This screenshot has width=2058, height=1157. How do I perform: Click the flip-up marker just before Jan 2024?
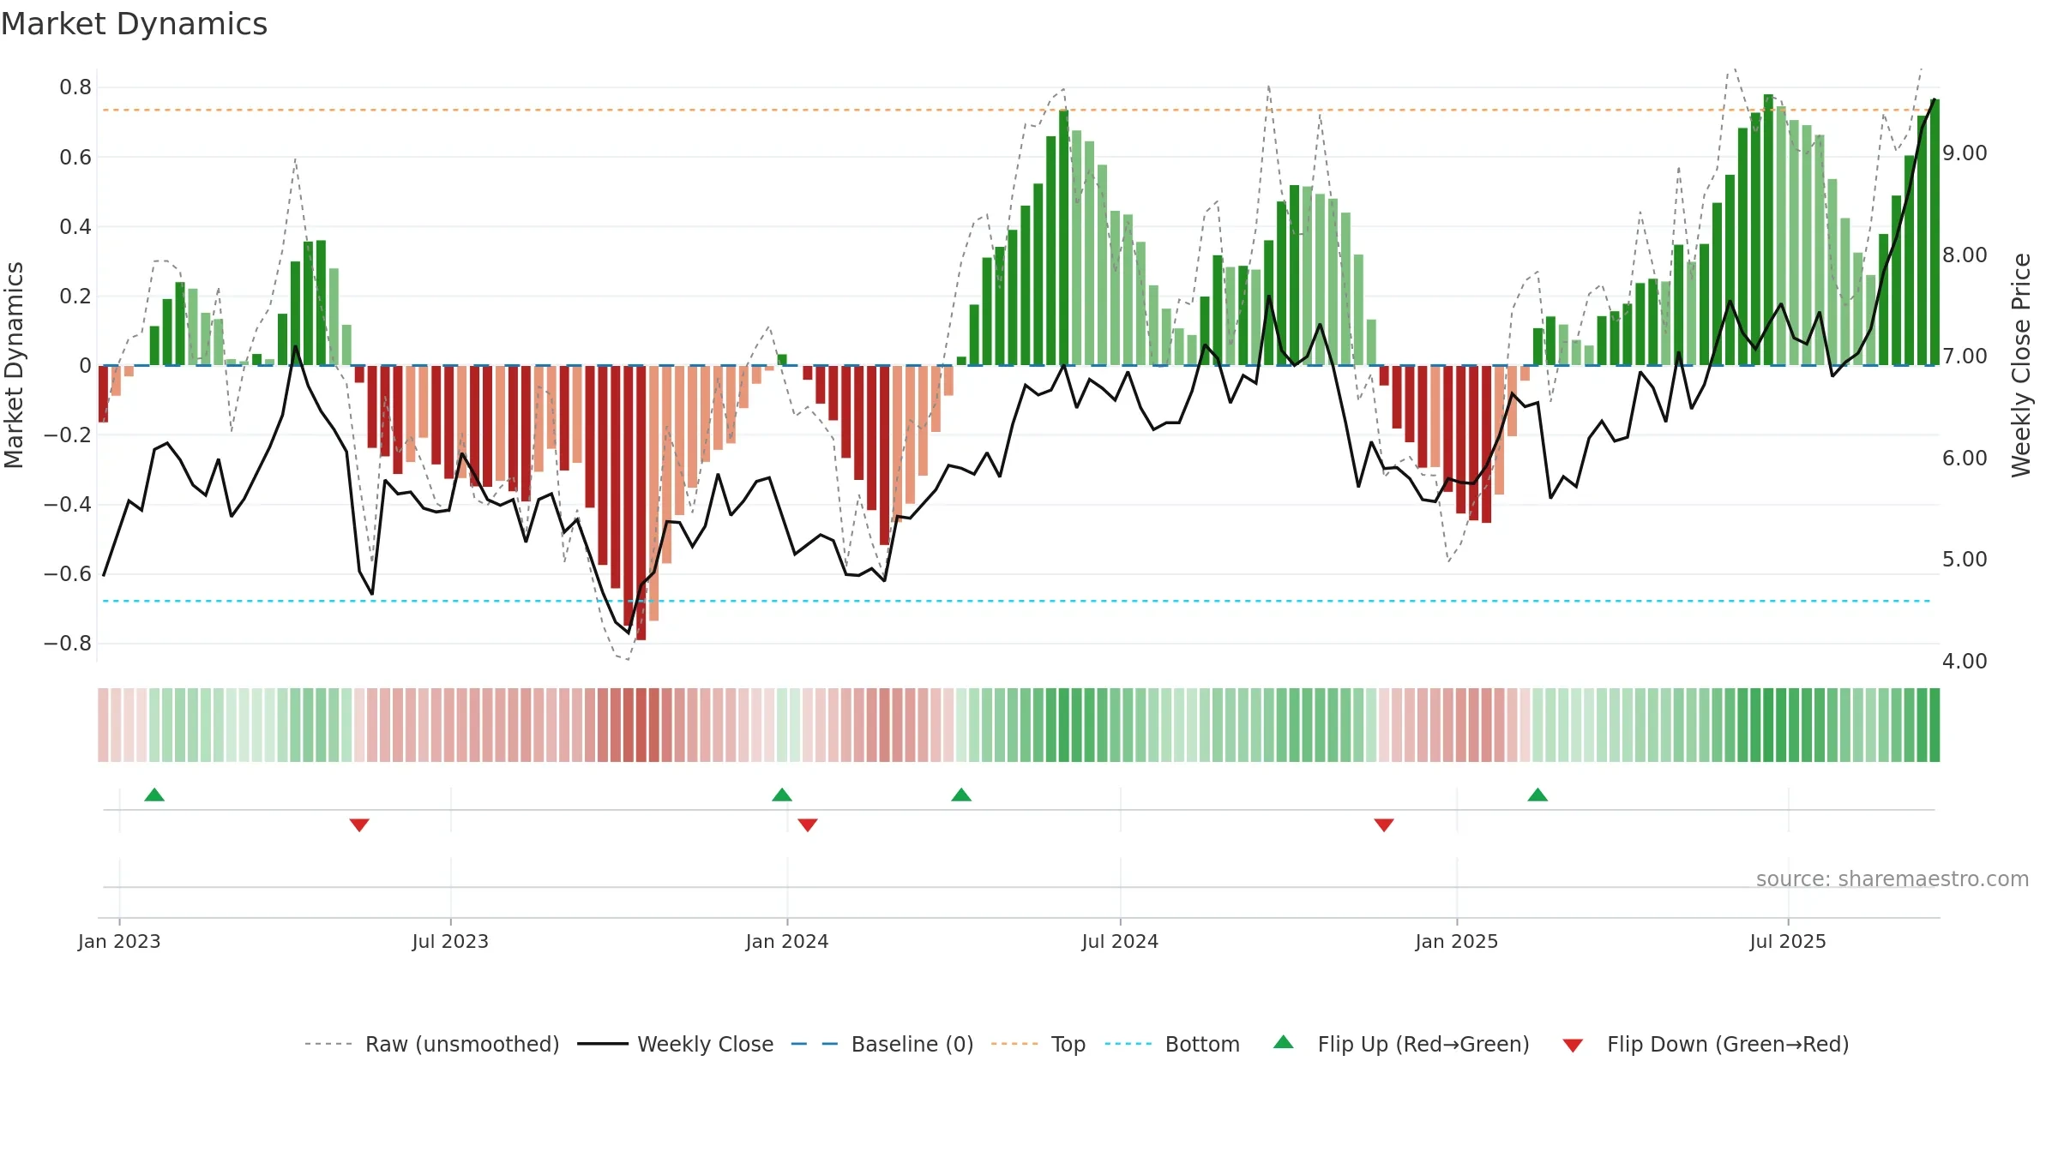(x=782, y=794)
